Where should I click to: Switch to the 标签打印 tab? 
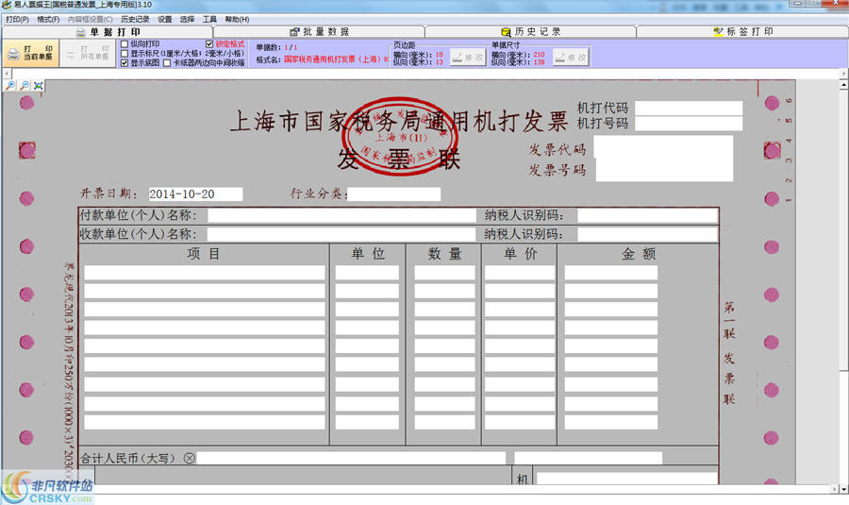pos(743,32)
